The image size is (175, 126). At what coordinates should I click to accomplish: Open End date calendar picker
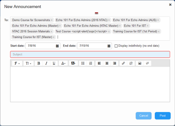(109, 46)
